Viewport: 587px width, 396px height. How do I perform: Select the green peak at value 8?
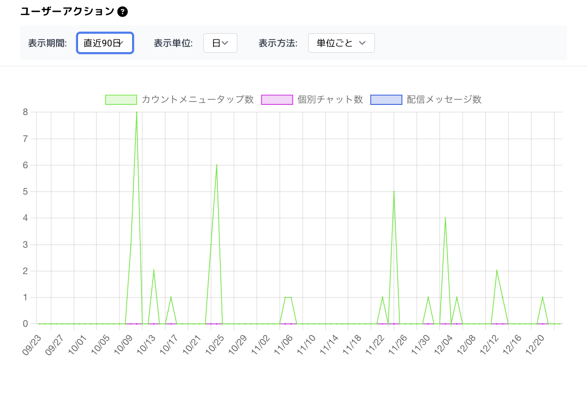pyautogui.click(x=137, y=113)
